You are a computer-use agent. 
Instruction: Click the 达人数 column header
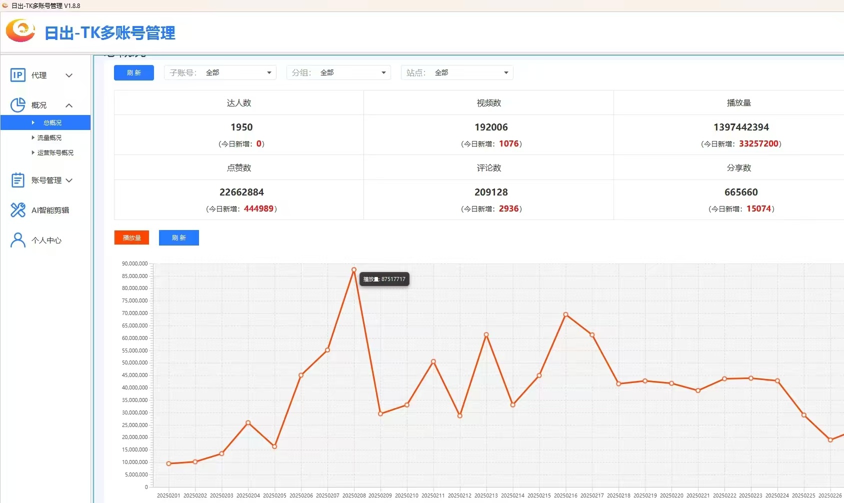coord(239,102)
